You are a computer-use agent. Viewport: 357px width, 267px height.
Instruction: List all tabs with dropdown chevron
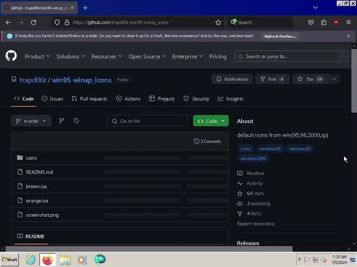pos(315,8)
